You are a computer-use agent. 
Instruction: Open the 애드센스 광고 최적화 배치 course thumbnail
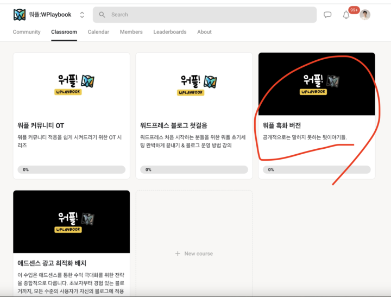point(72,222)
